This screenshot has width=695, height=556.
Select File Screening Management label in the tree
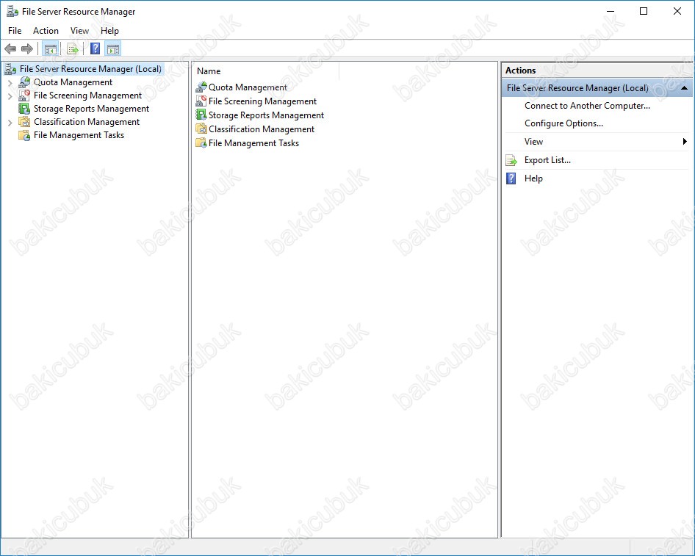click(87, 95)
